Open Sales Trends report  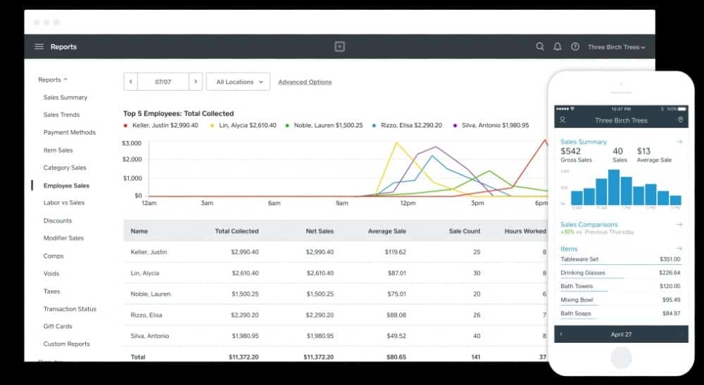[x=61, y=115]
